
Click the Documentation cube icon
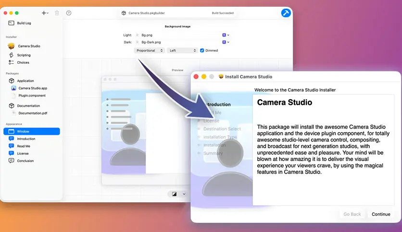click(12, 106)
